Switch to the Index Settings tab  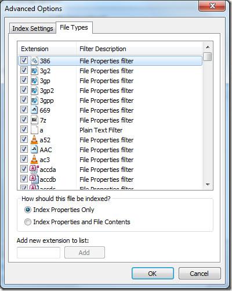pos(32,28)
